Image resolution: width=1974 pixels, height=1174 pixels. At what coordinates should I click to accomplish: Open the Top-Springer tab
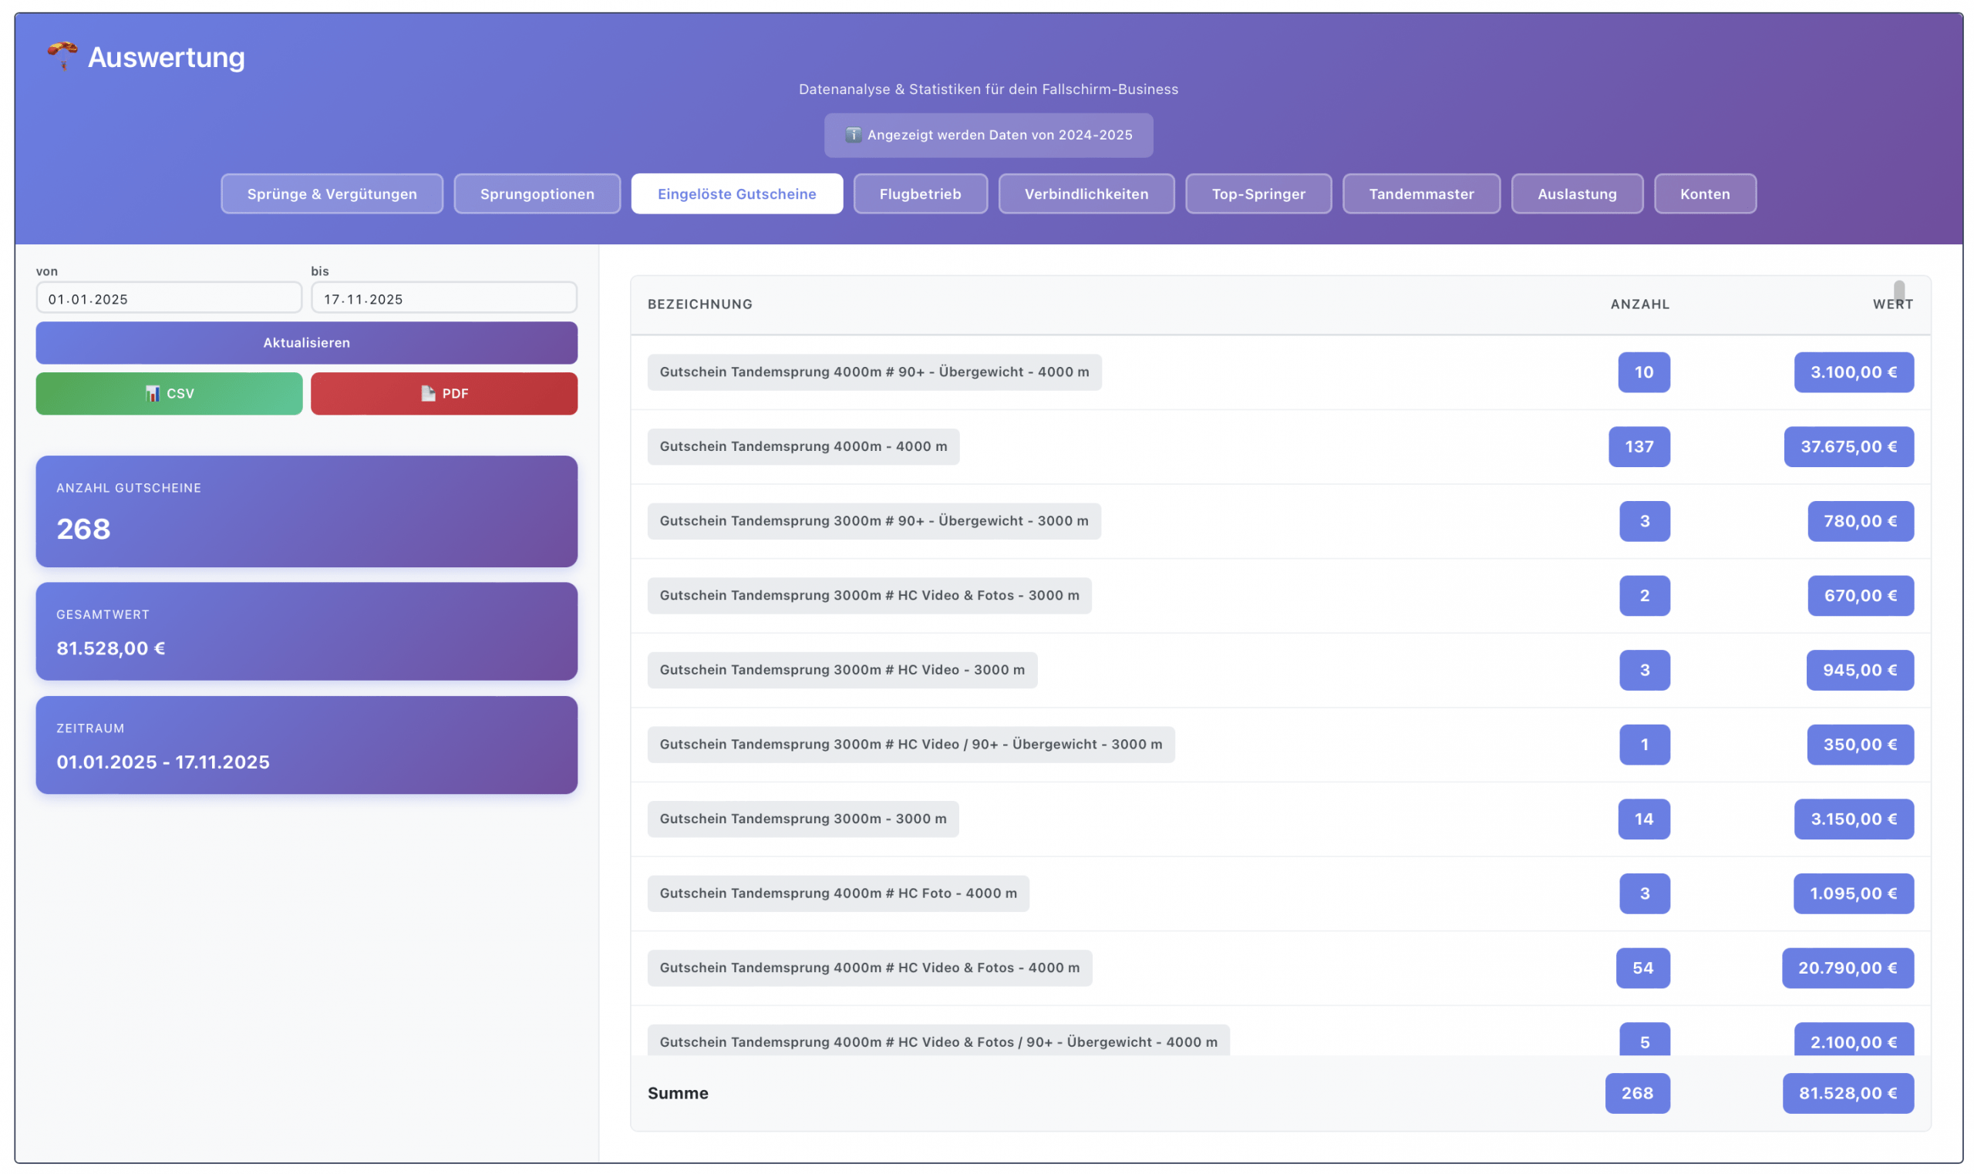click(1258, 193)
